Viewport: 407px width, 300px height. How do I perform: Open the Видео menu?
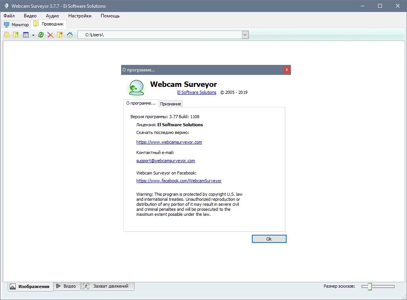pos(30,16)
